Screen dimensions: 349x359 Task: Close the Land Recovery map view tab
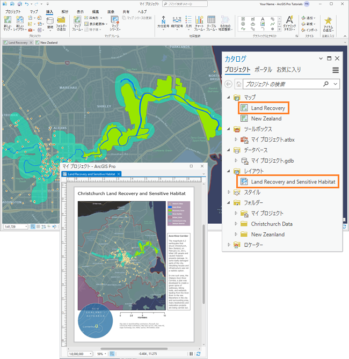coord(31,42)
